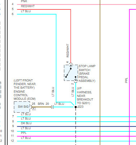The width and height of the screenshot is (136, 145).
Task: Select the LT BLU label above row 6
Action: coord(26,11)
